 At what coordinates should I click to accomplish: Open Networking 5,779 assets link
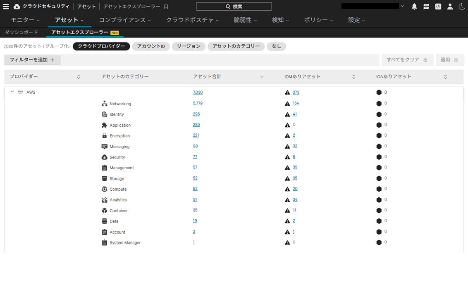pyautogui.click(x=198, y=103)
